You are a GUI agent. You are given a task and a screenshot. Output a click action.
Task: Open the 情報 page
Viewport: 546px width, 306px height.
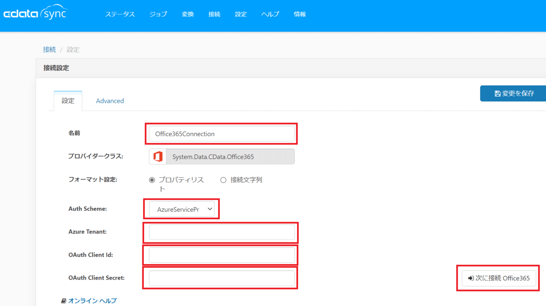tap(300, 14)
